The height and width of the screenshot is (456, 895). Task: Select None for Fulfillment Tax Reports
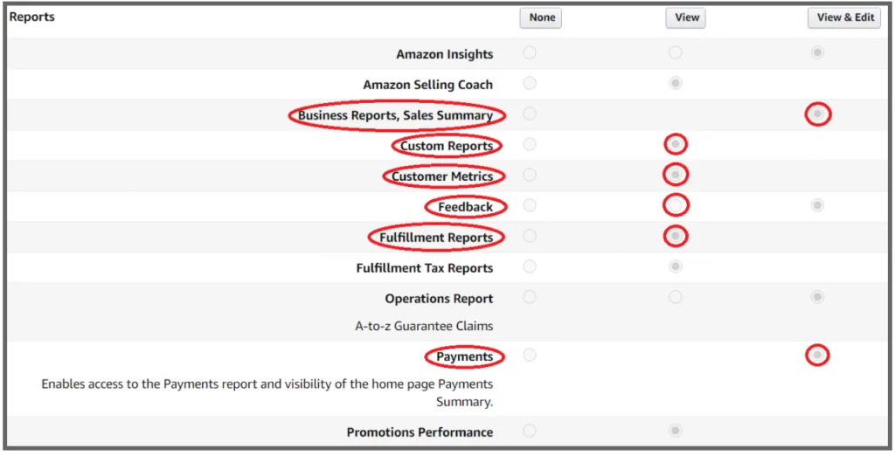[x=530, y=266]
